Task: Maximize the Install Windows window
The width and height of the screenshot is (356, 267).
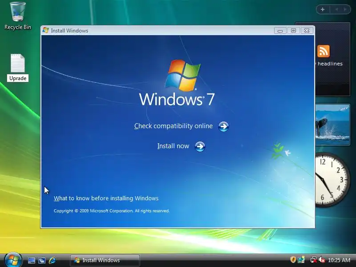Action: (293, 30)
